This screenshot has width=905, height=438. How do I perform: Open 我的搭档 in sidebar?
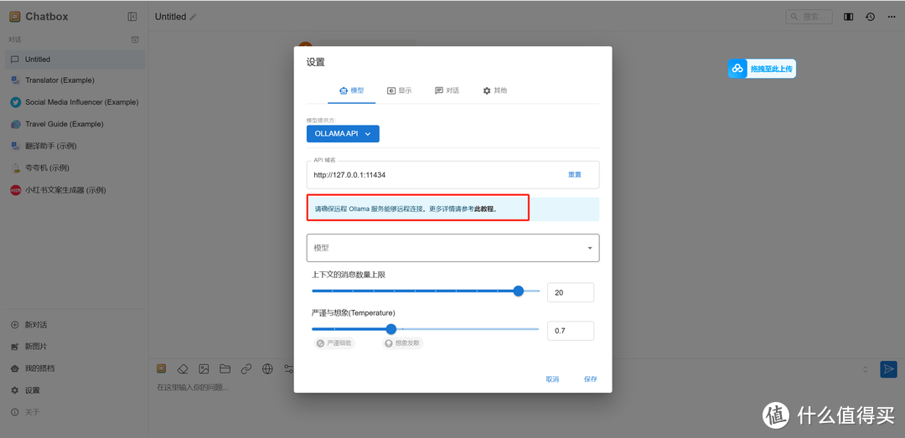(75, 368)
